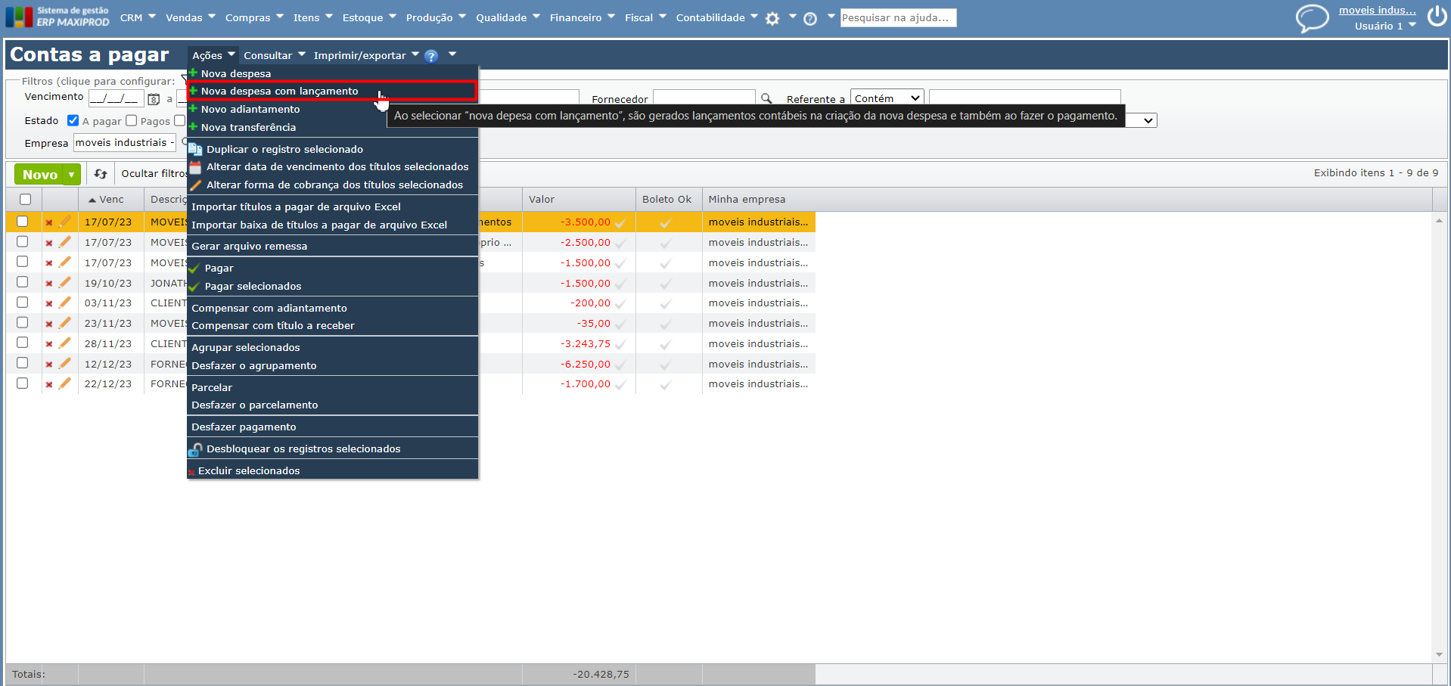This screenshot has height=686, width=1451.
Task: Open the settings gear icon in top bar
Action: [772, 18]
